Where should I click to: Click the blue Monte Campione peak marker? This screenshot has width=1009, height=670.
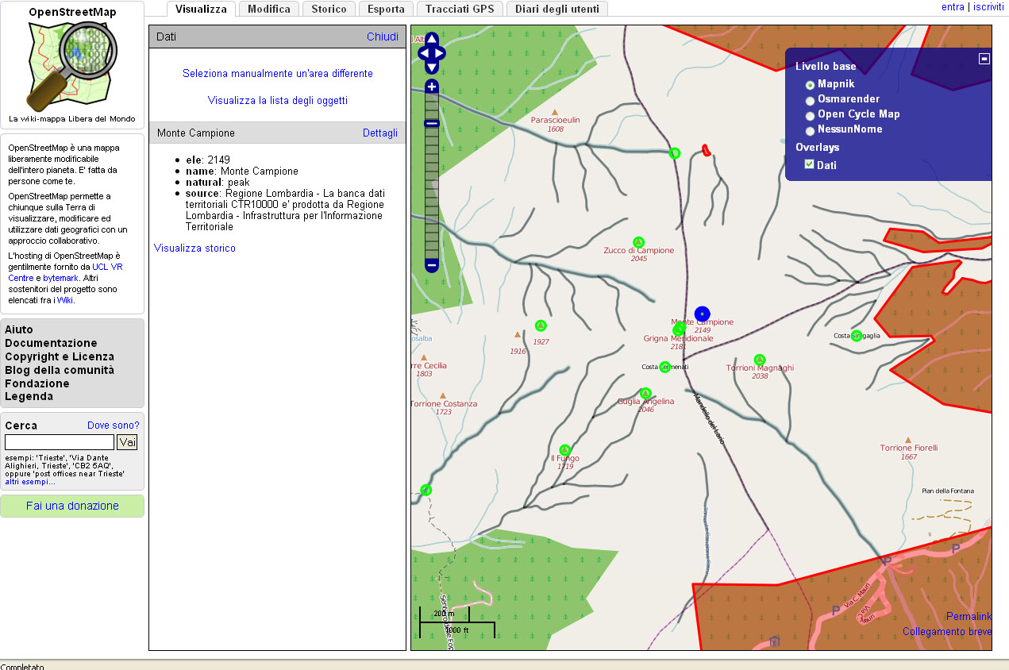tap(702, 314)
